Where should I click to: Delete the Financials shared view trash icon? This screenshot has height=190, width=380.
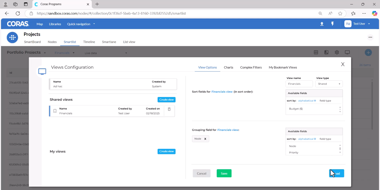pos(169,109)
